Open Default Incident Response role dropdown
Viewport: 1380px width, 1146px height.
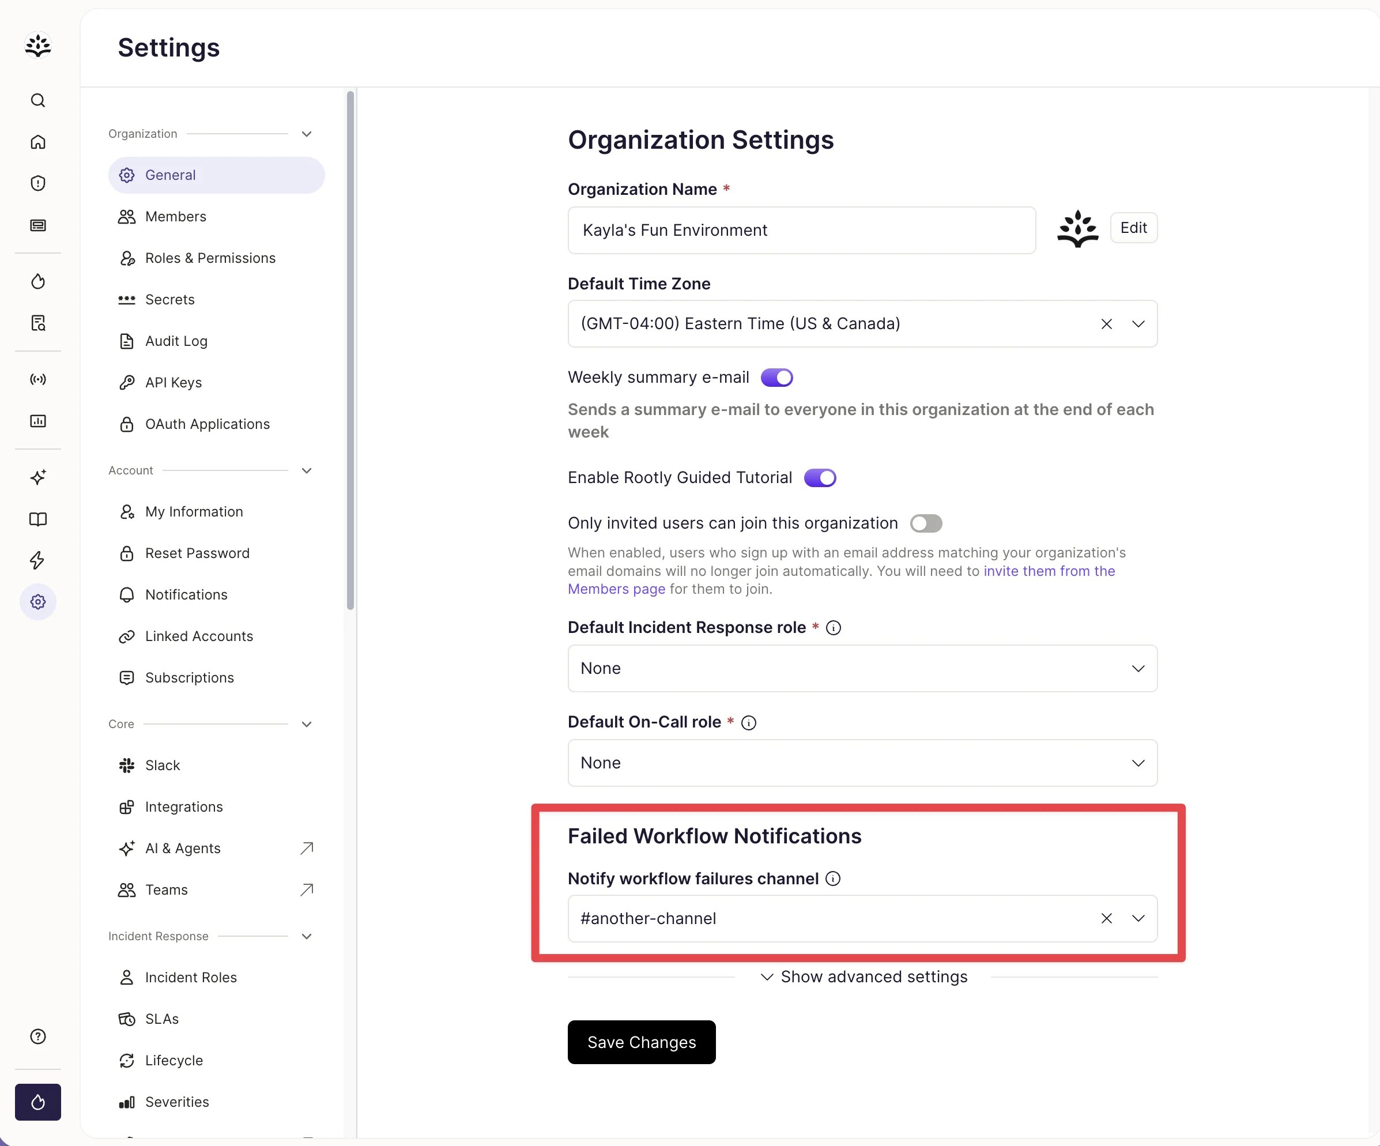tap(862, 668)
